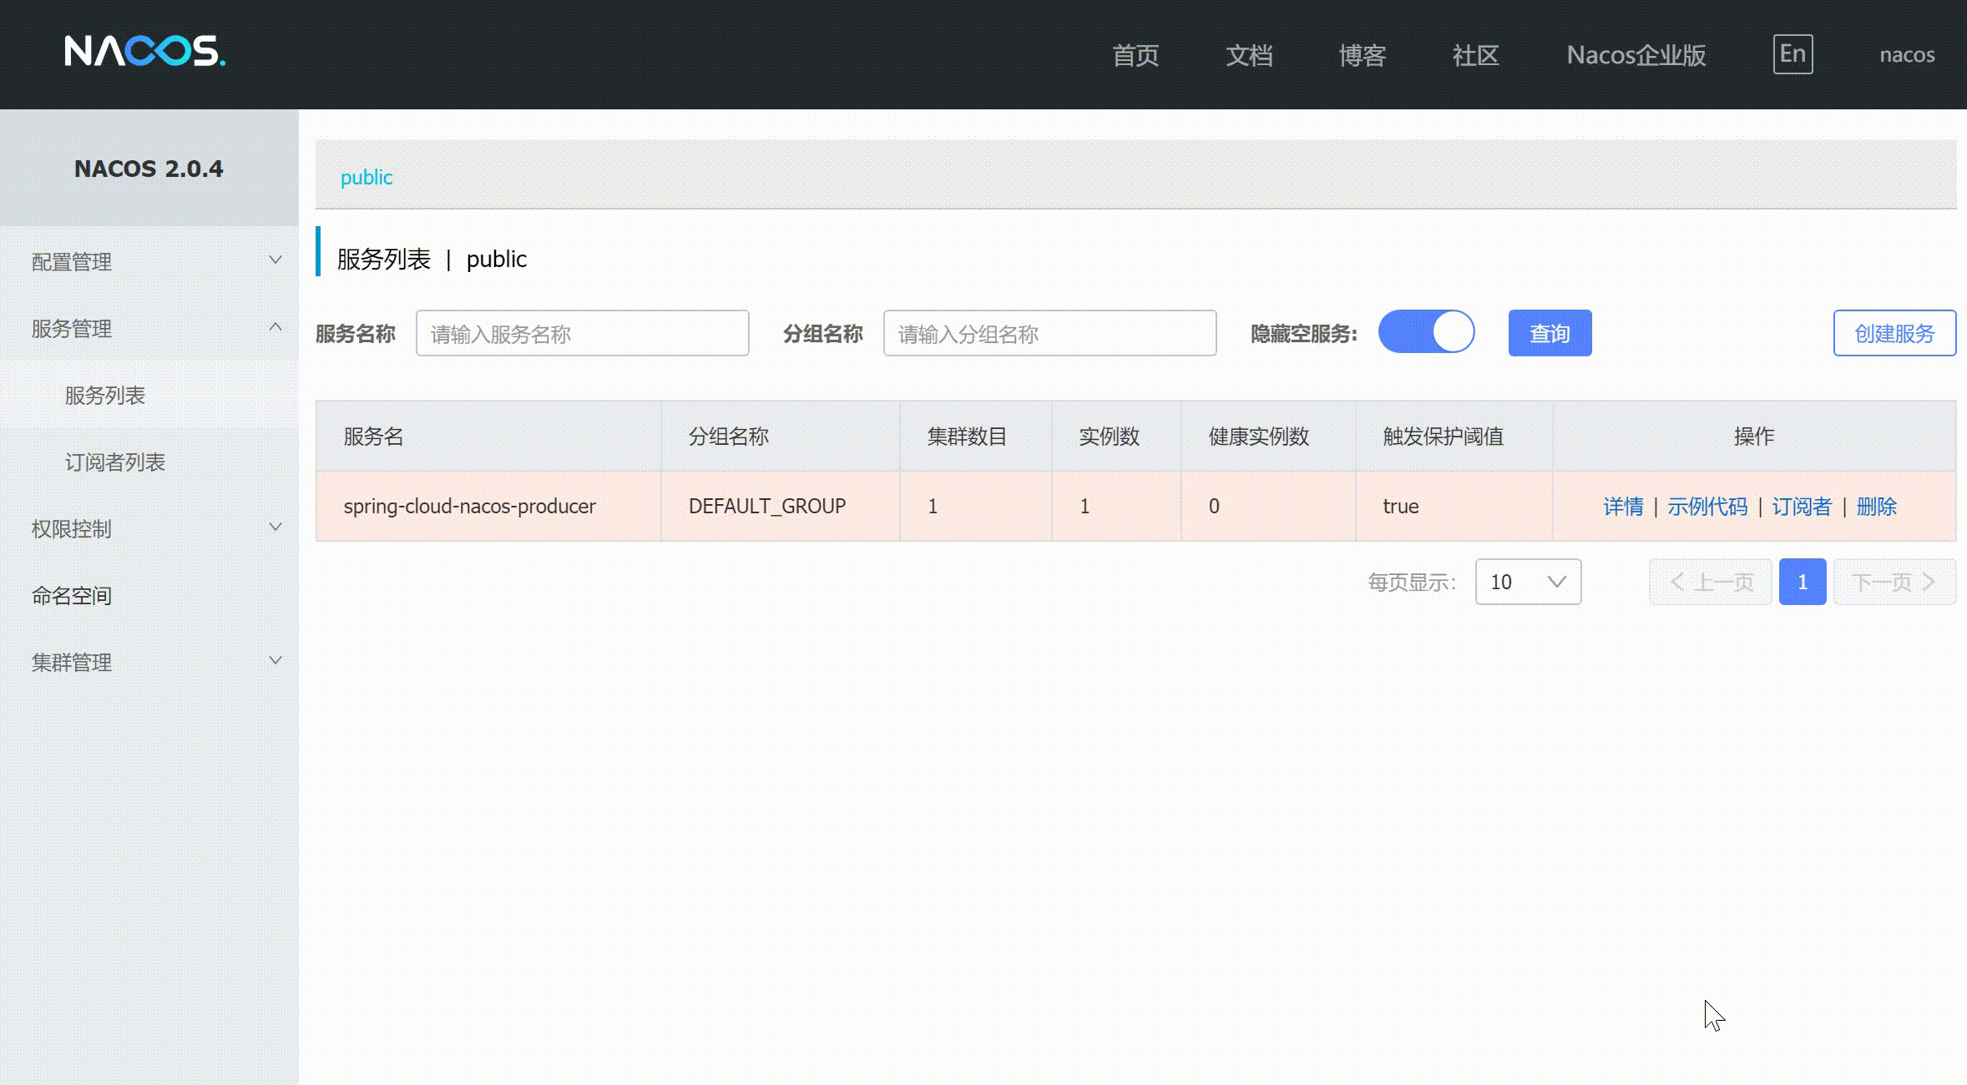Viewport: 1967px width, 1085px height.
Task: Open 博客 in top navigation
Action: [x=1363, y=55]
